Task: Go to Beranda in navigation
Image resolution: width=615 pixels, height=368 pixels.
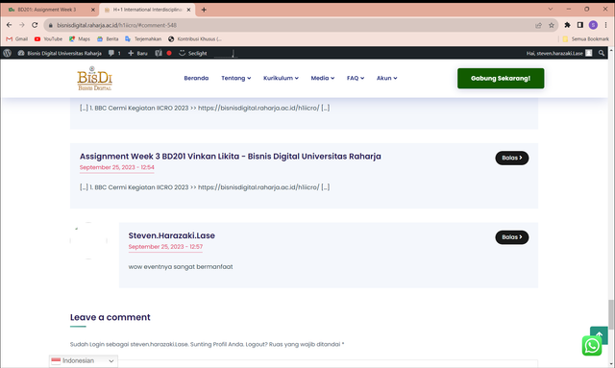Action: [x=196, y=78]
